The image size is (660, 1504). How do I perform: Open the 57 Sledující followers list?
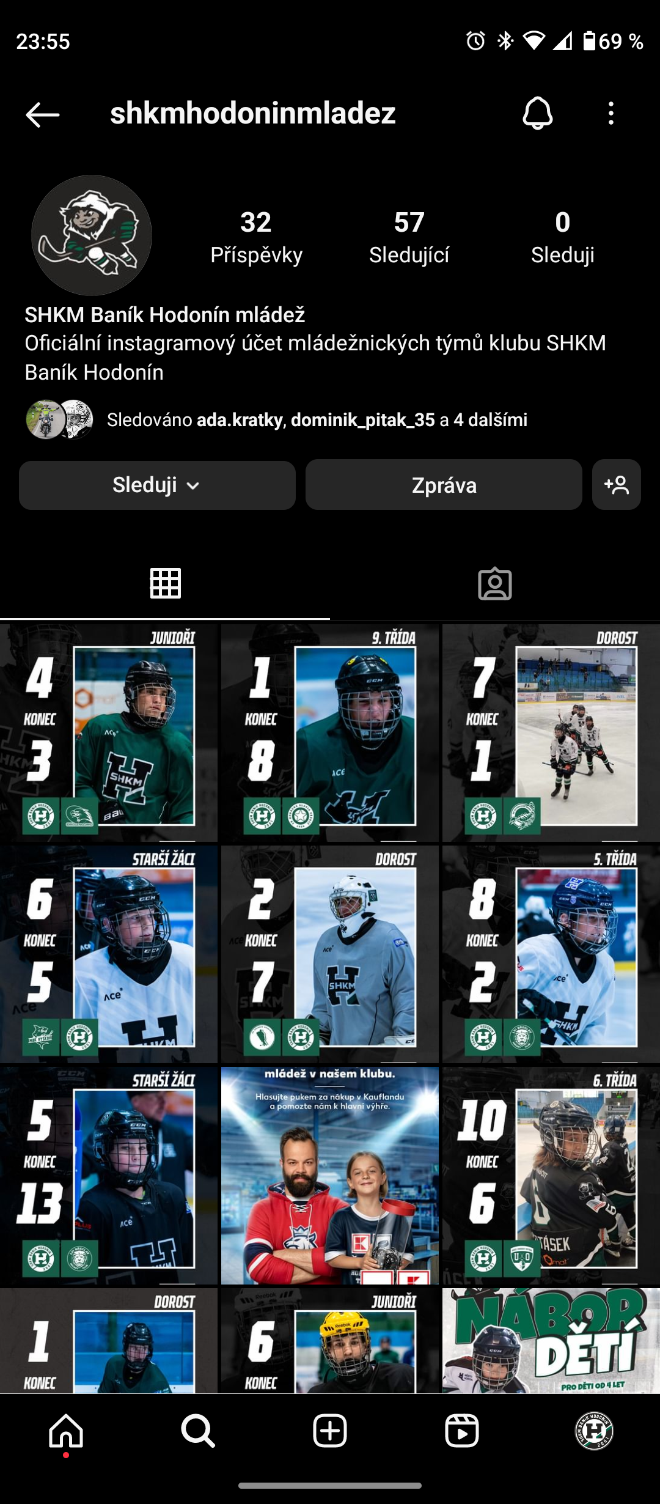[409, 237]
